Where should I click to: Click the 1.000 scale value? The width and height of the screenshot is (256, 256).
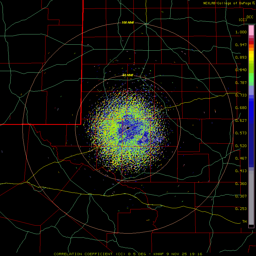241,32
